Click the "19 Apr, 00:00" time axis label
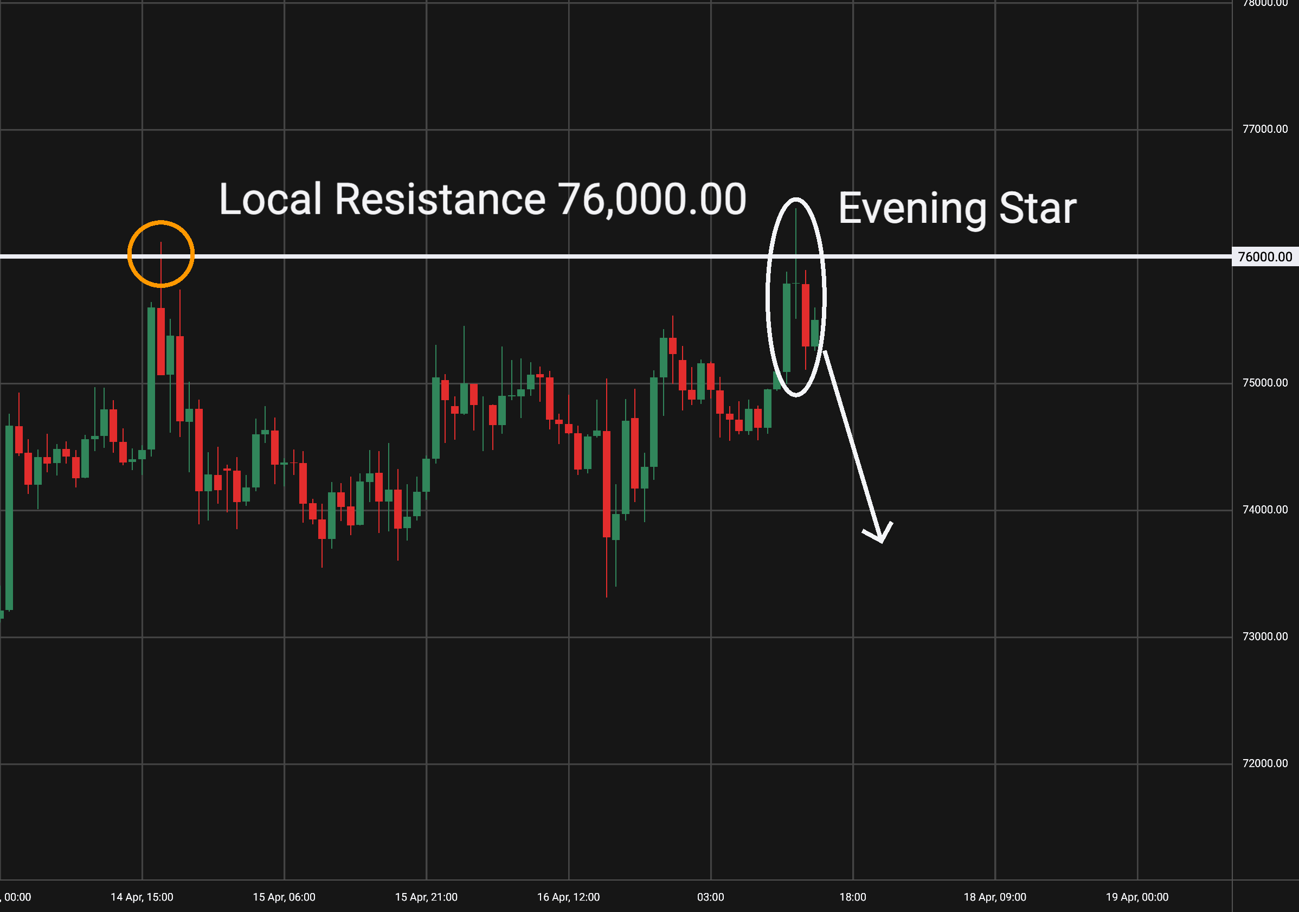This screenshot has width=1299, height=912. 1136,897
